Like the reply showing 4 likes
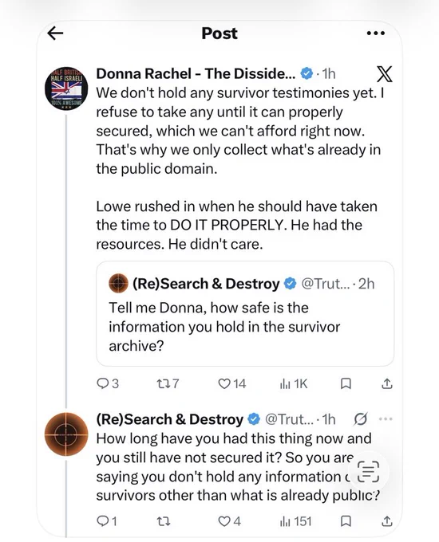The height and width of the screenshot is (542, 439). [230, 521]
